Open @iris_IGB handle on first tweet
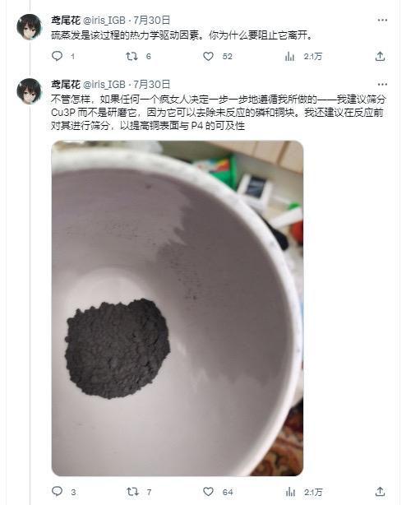Screen dimensions: 406x505 pos(104,21)
